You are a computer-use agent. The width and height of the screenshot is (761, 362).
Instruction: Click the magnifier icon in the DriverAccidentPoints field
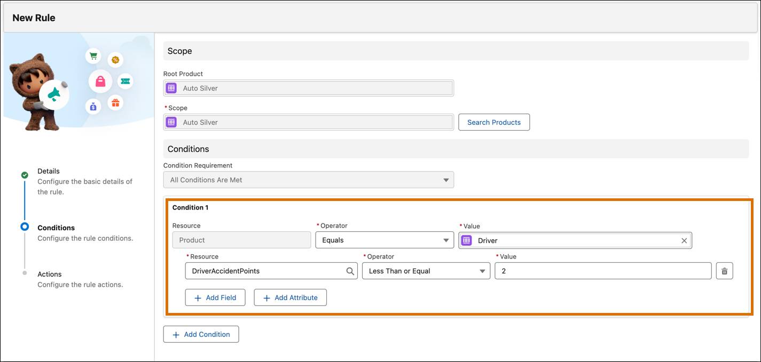click(350, 271)
